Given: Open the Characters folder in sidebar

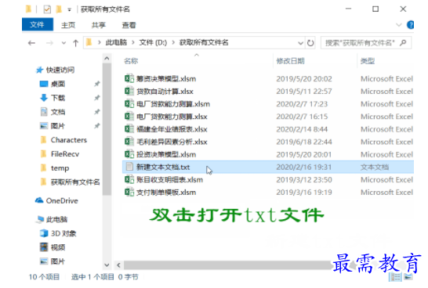Looking at the screenshot, I should (69, 140).
